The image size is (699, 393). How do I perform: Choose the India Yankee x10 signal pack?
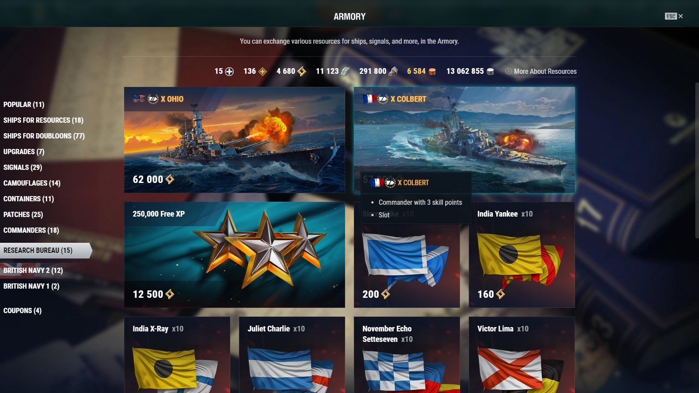(x=522, y=255)
